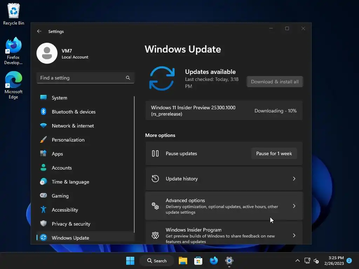Click Pause for 1 week button
The height and width of the screenshot is (269, 359).
(274, 153)
